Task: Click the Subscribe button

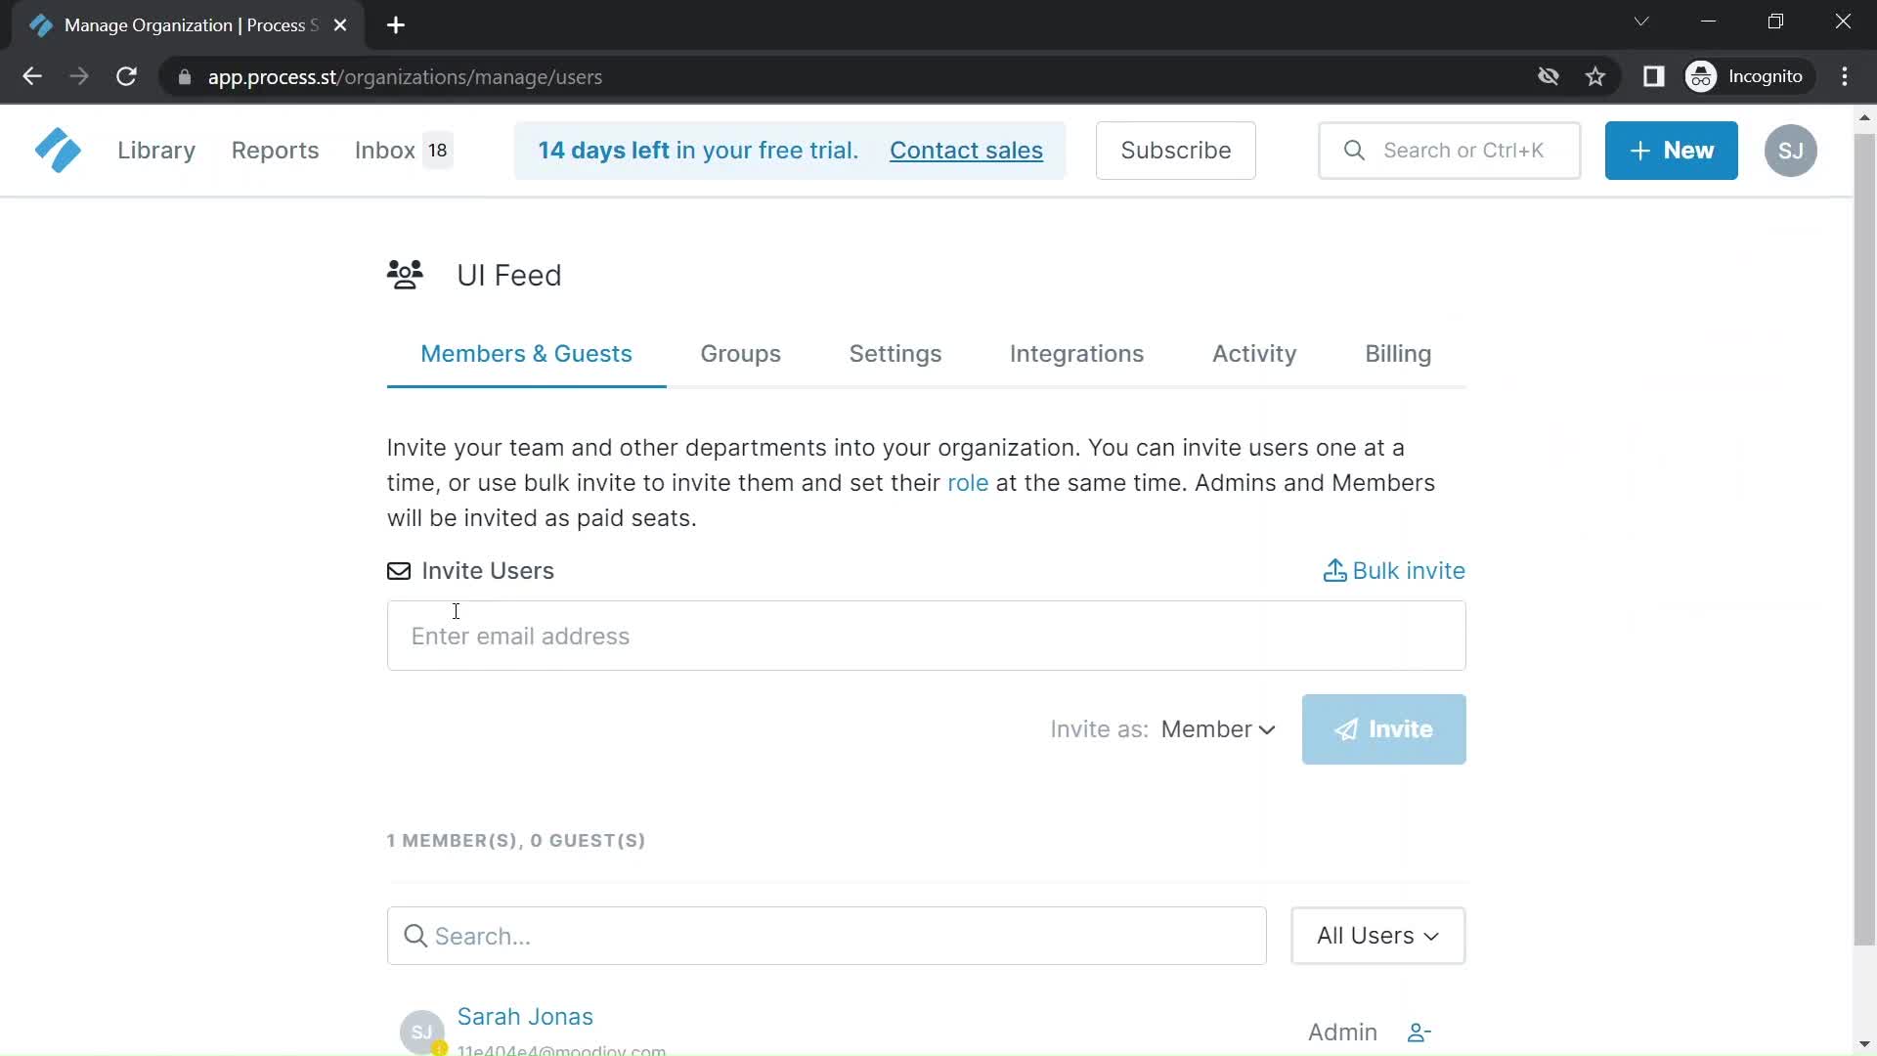Action: coord(1174,150)
